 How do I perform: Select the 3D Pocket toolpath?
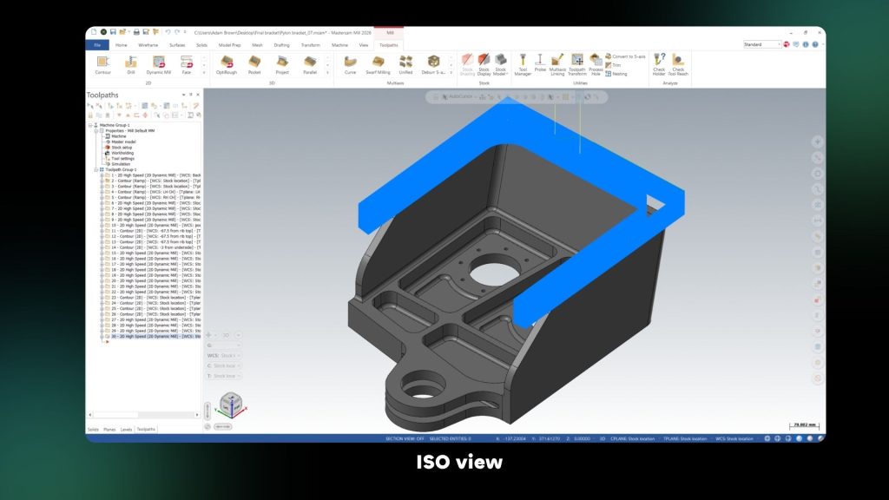tap(254, 64)
